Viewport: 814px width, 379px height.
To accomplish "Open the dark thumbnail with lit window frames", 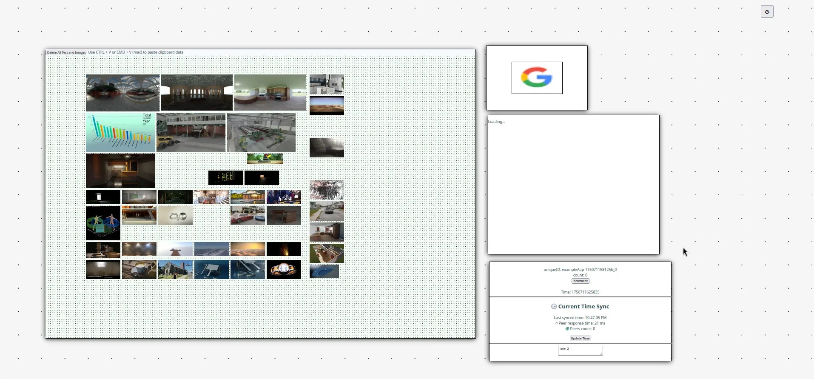I will click(225, 178).
